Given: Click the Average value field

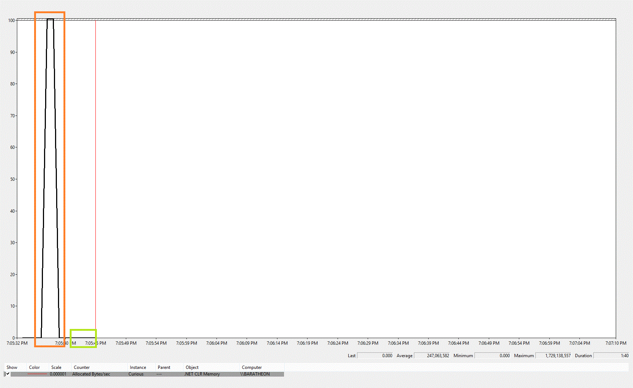Looking at the screenshot, I should point(432,355).
